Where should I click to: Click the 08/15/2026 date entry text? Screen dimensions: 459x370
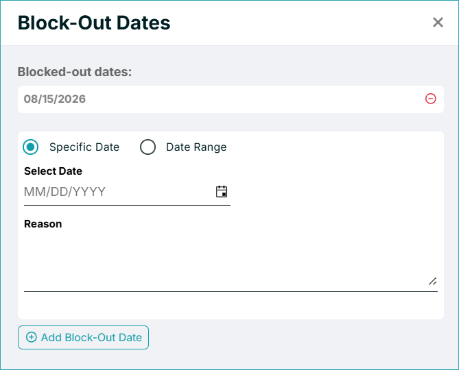click(x=55, y=99)
